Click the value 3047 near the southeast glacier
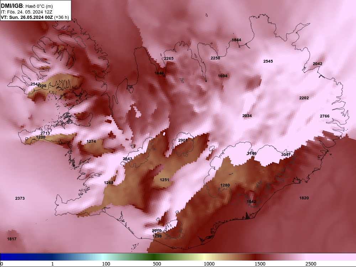The height and width of the screenshot is (267, 356). (x=286, y=155)
